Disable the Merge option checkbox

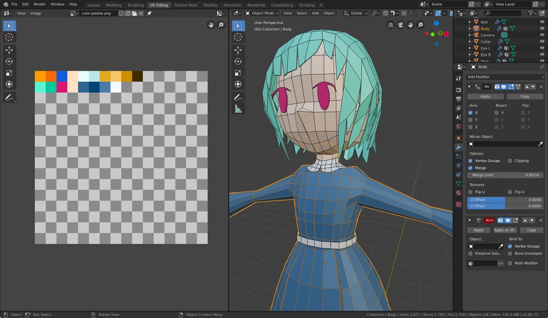[470, 168]
